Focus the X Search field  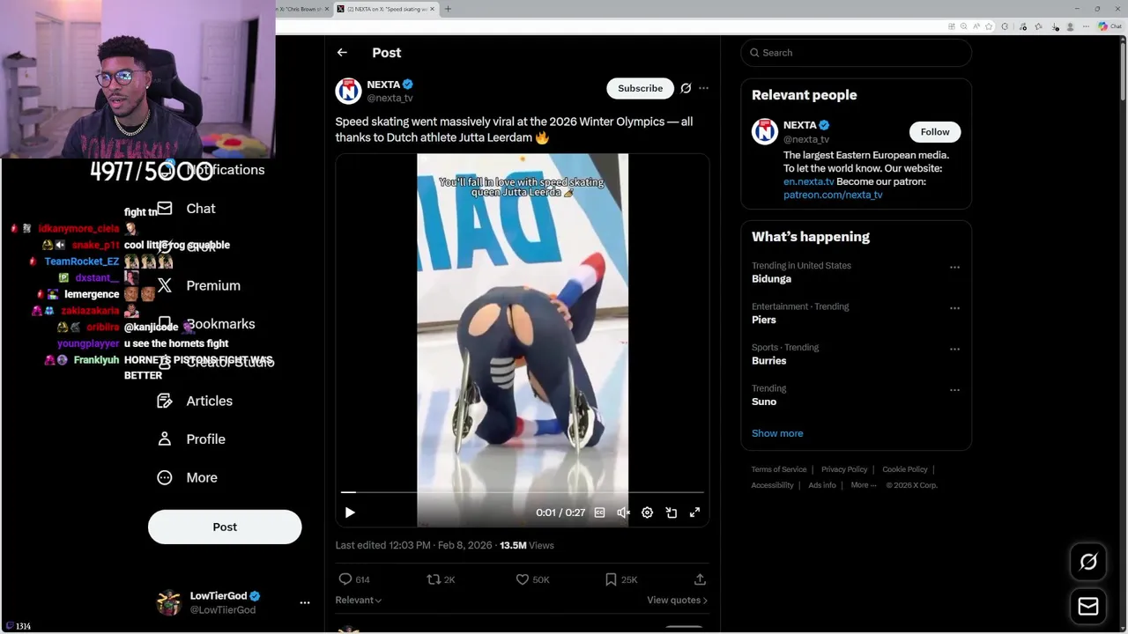point(856,53)
